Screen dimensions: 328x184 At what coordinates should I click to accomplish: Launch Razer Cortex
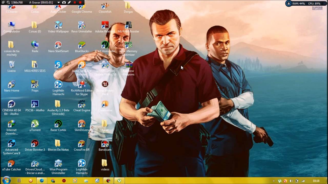coord(58,126)
